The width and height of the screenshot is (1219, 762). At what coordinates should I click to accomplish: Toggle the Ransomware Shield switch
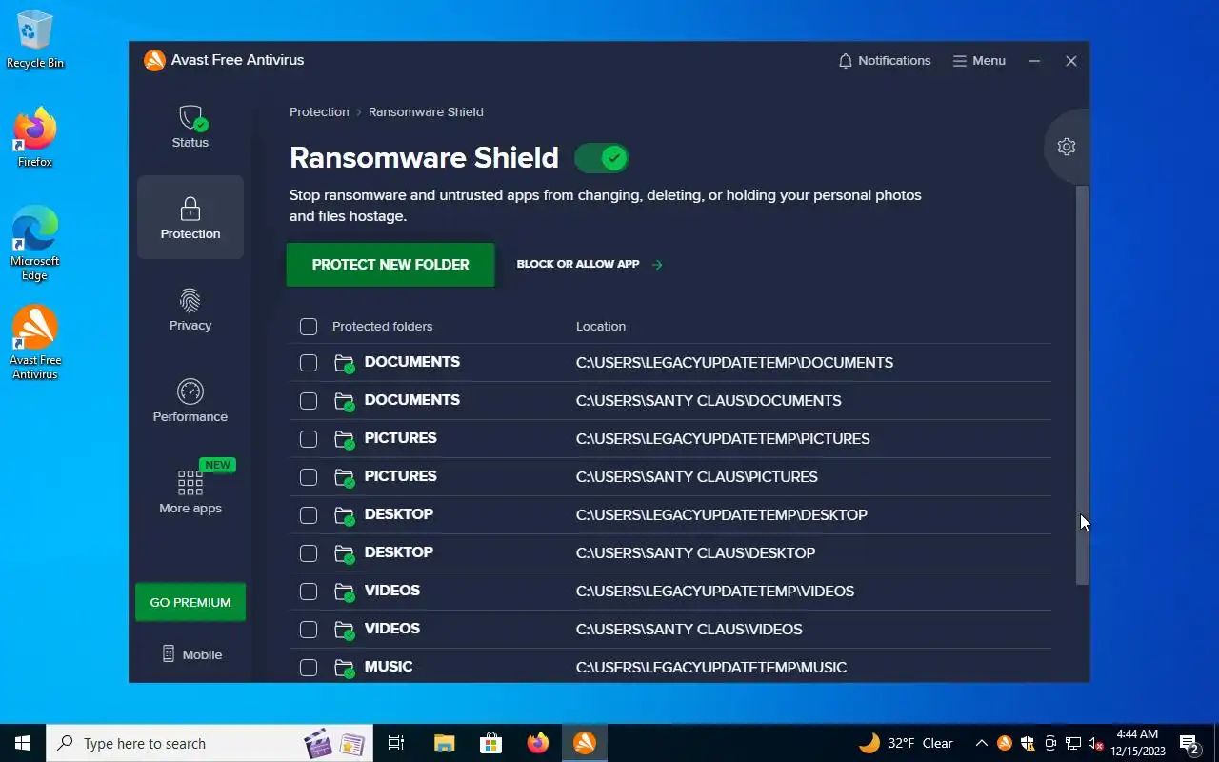point(602,158)
